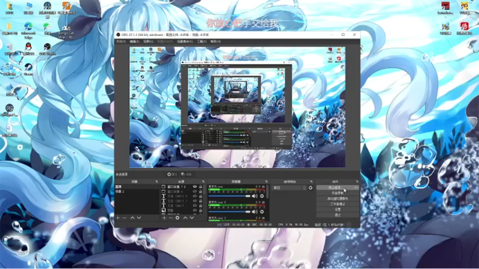Enable 工作室模式 studio mode button
The width and height of the screenshot is (479, 269).
tap(338, 204)
